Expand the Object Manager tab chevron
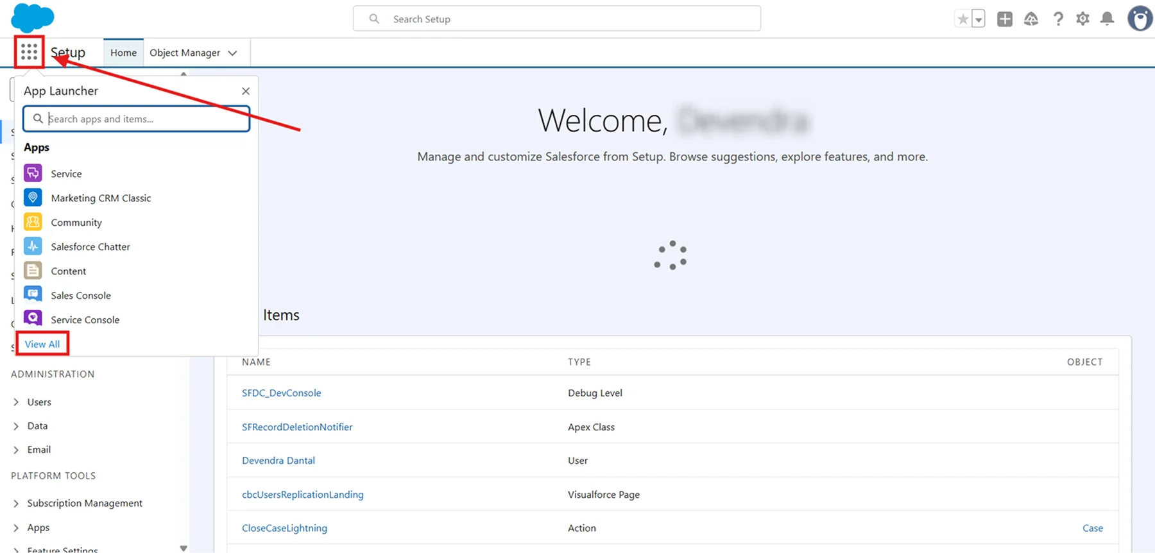Screen dimensions: 1155x553 [x=233, y=53]
